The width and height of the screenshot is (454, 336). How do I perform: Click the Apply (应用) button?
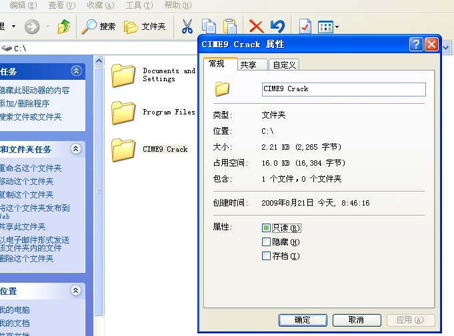point(411,320)
